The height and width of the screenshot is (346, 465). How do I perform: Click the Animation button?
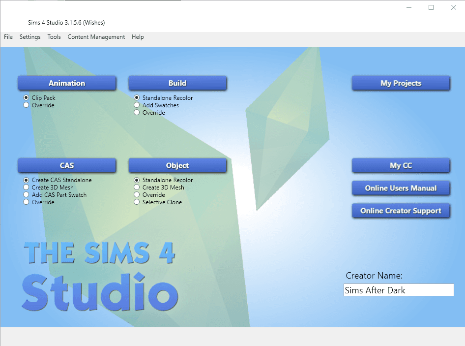[67, 83]
